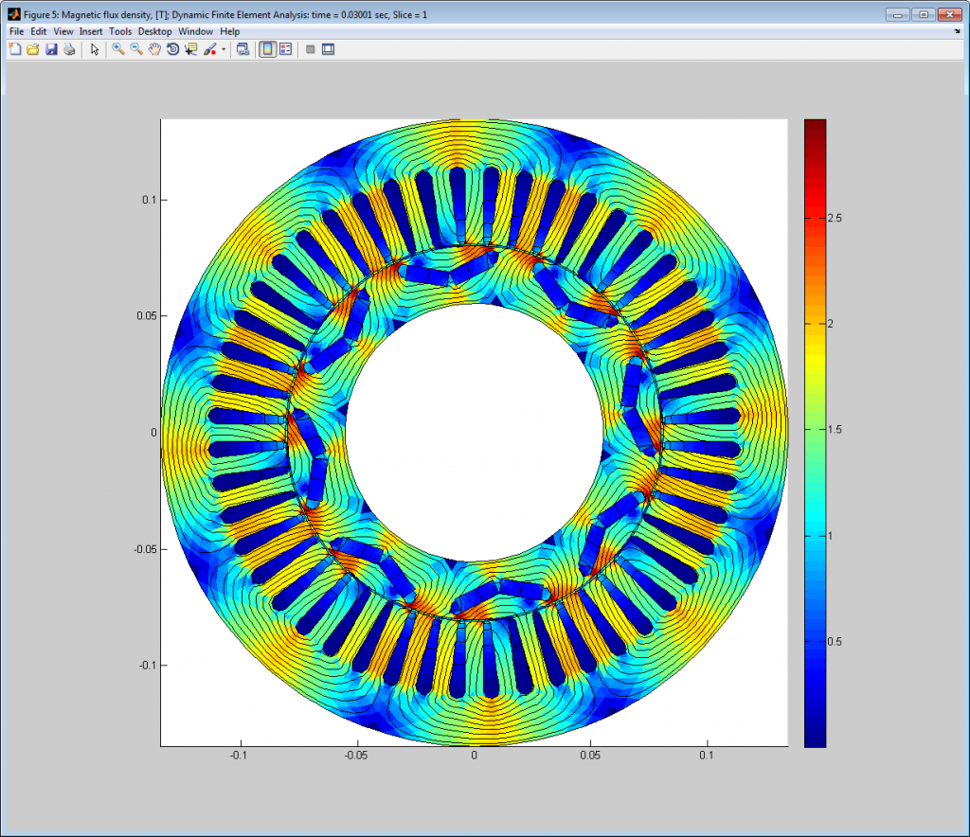The width and height of the screenshot is (970, 837).
Task: Toggle the colorbar off
Action: click(x=266, y=49)
